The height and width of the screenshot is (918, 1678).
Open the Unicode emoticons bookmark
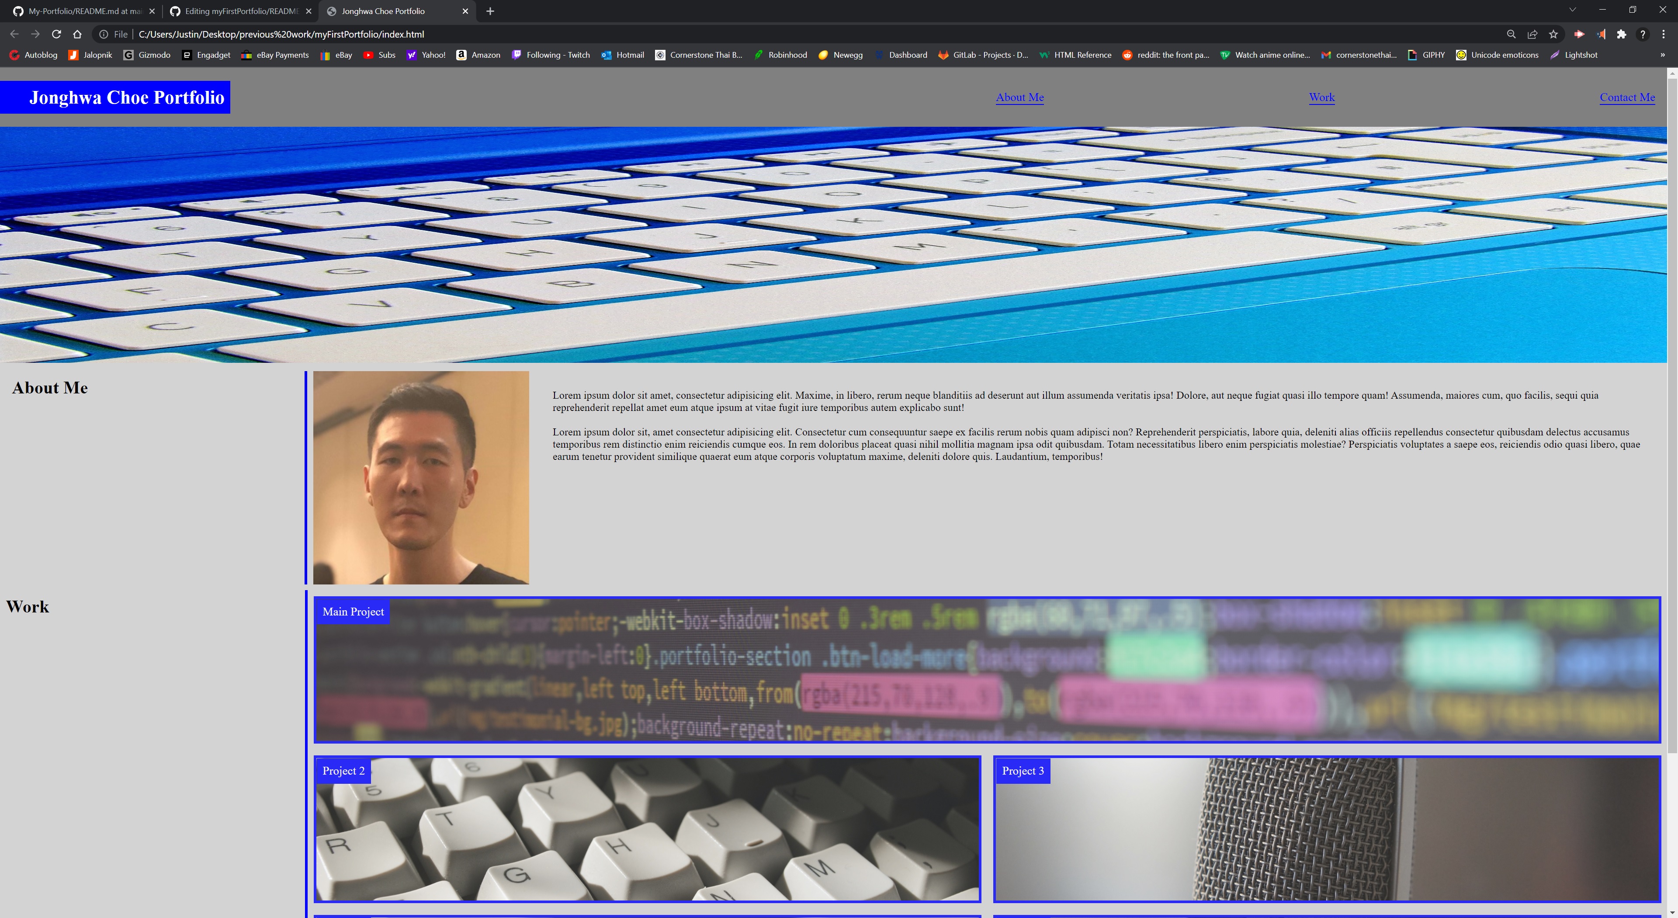tap(1497, 55)
